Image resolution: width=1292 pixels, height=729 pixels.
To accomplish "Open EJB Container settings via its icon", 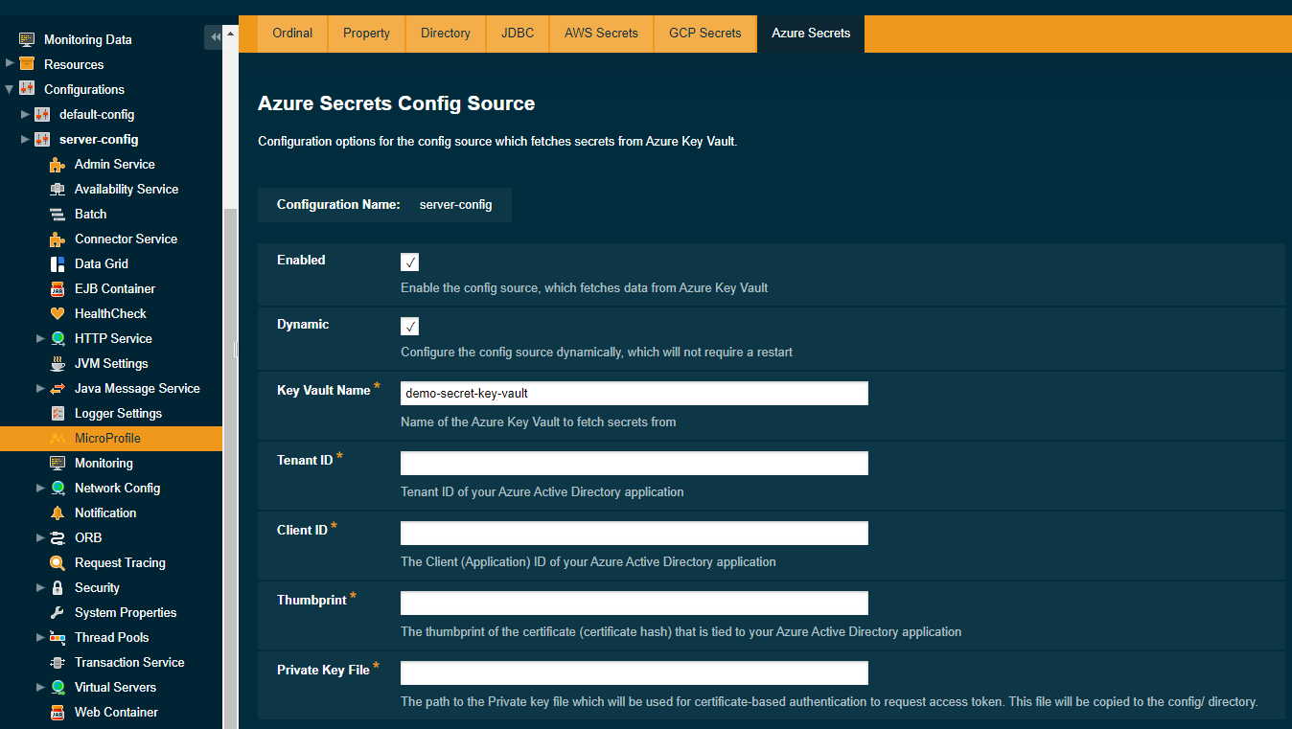I will (x=58, y=288).
